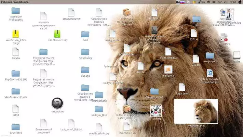This screenshot has width=243, height=137.
Task: Open the WebStorm tar.gz archive icon
Action: 16,34
